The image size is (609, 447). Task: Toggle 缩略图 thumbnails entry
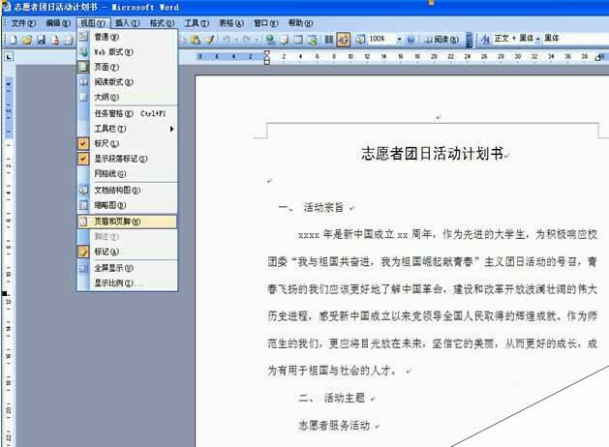pos(128,205)
